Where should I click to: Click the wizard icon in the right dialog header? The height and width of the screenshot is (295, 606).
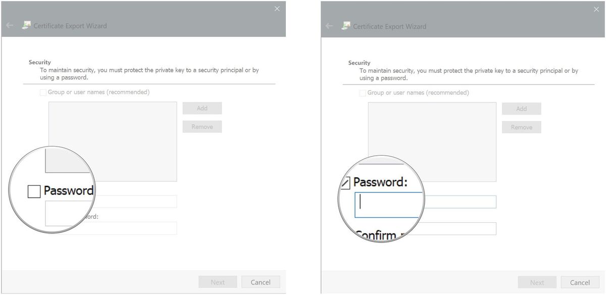click(346, 26)
